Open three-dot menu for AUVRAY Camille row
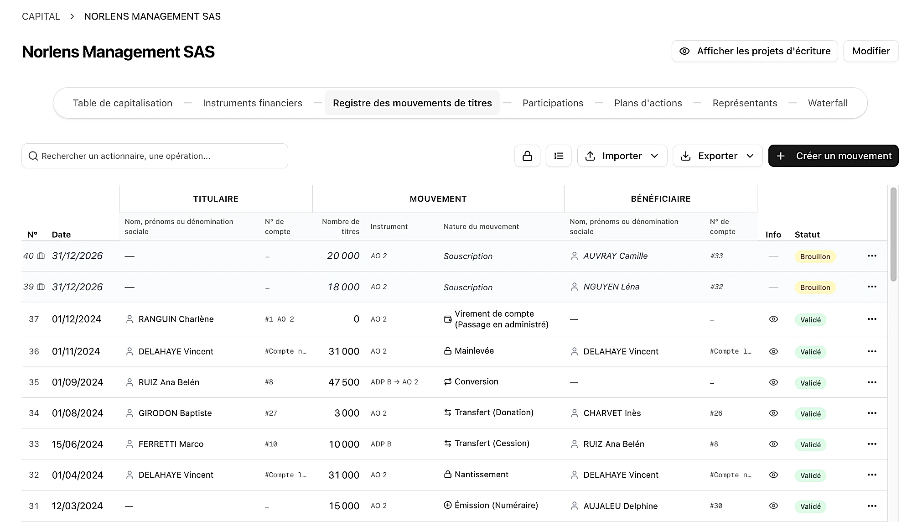The image size is (912, 522). point(872,256)
